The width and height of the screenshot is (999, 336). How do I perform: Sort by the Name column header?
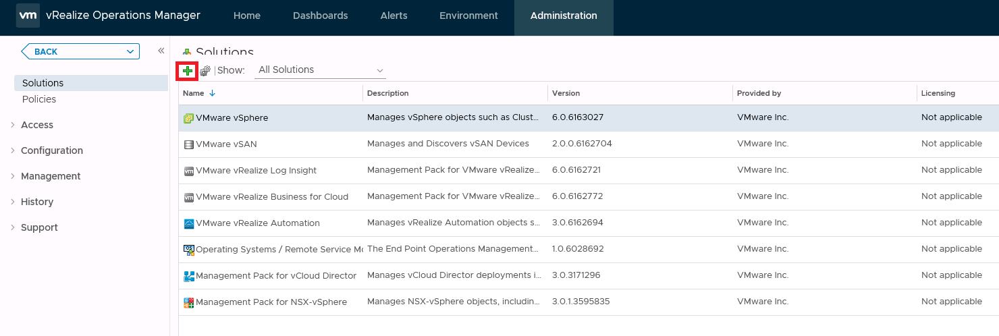click(193, 93)
